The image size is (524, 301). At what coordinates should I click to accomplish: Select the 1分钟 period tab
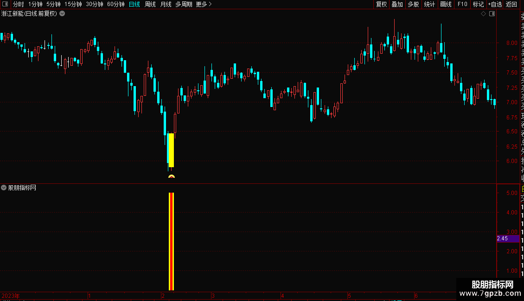pyautogui.click(x=35, y=4)
